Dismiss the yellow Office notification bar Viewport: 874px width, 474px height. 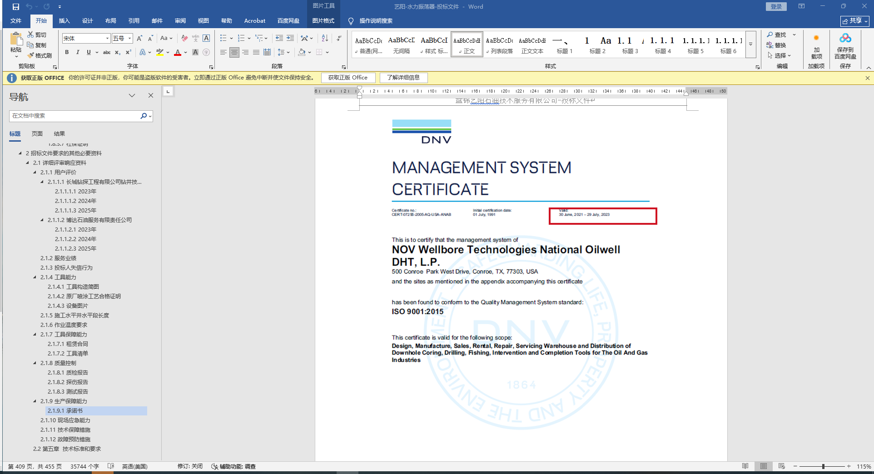tap(867, 78)
